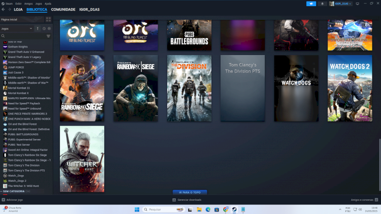Open Rainbow Six Siege Prephase cover
The height and width of the screenshot is (214, 381).
coord(82,88)
